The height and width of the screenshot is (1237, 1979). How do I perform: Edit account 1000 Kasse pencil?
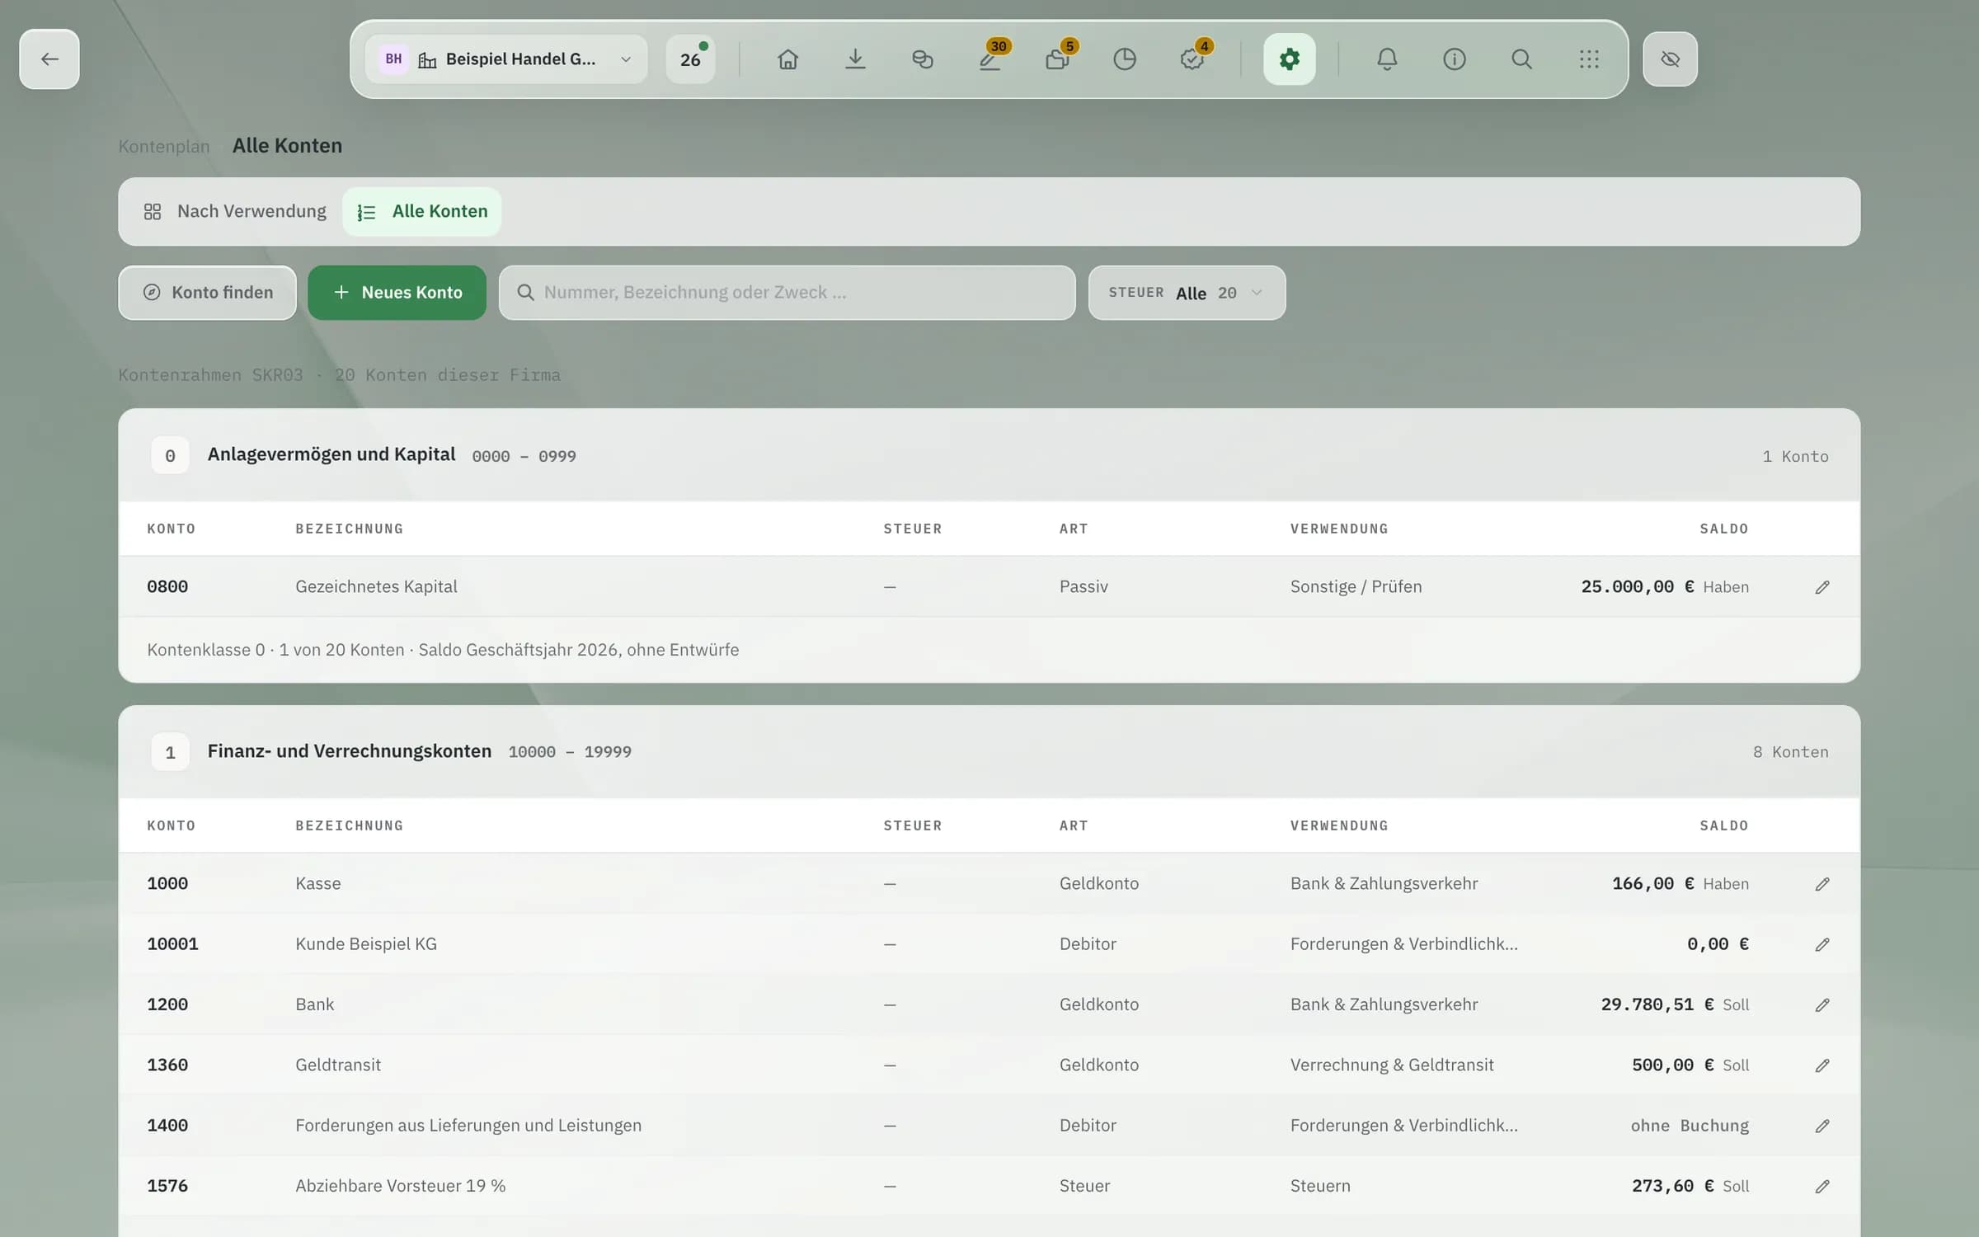point(1822,884)
